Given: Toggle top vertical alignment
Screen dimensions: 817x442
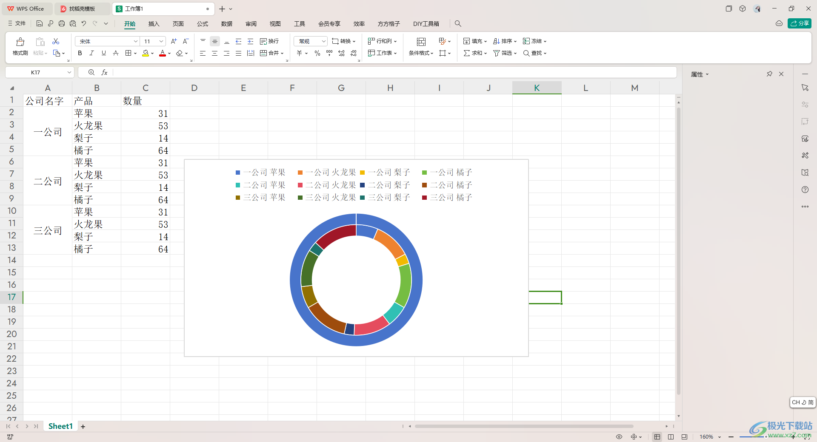Looking at the screenshot, I should click(x=203, y=41).
